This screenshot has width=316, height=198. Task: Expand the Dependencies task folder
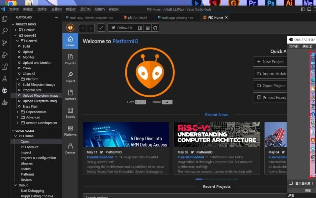[x=17, y=112]
